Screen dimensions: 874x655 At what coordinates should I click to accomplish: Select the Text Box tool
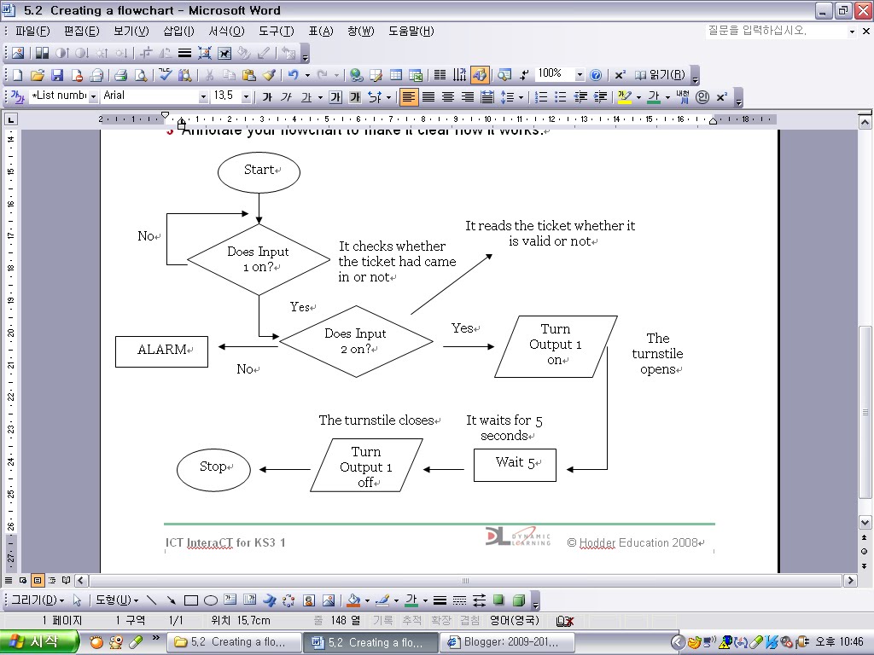pos(229,600)
